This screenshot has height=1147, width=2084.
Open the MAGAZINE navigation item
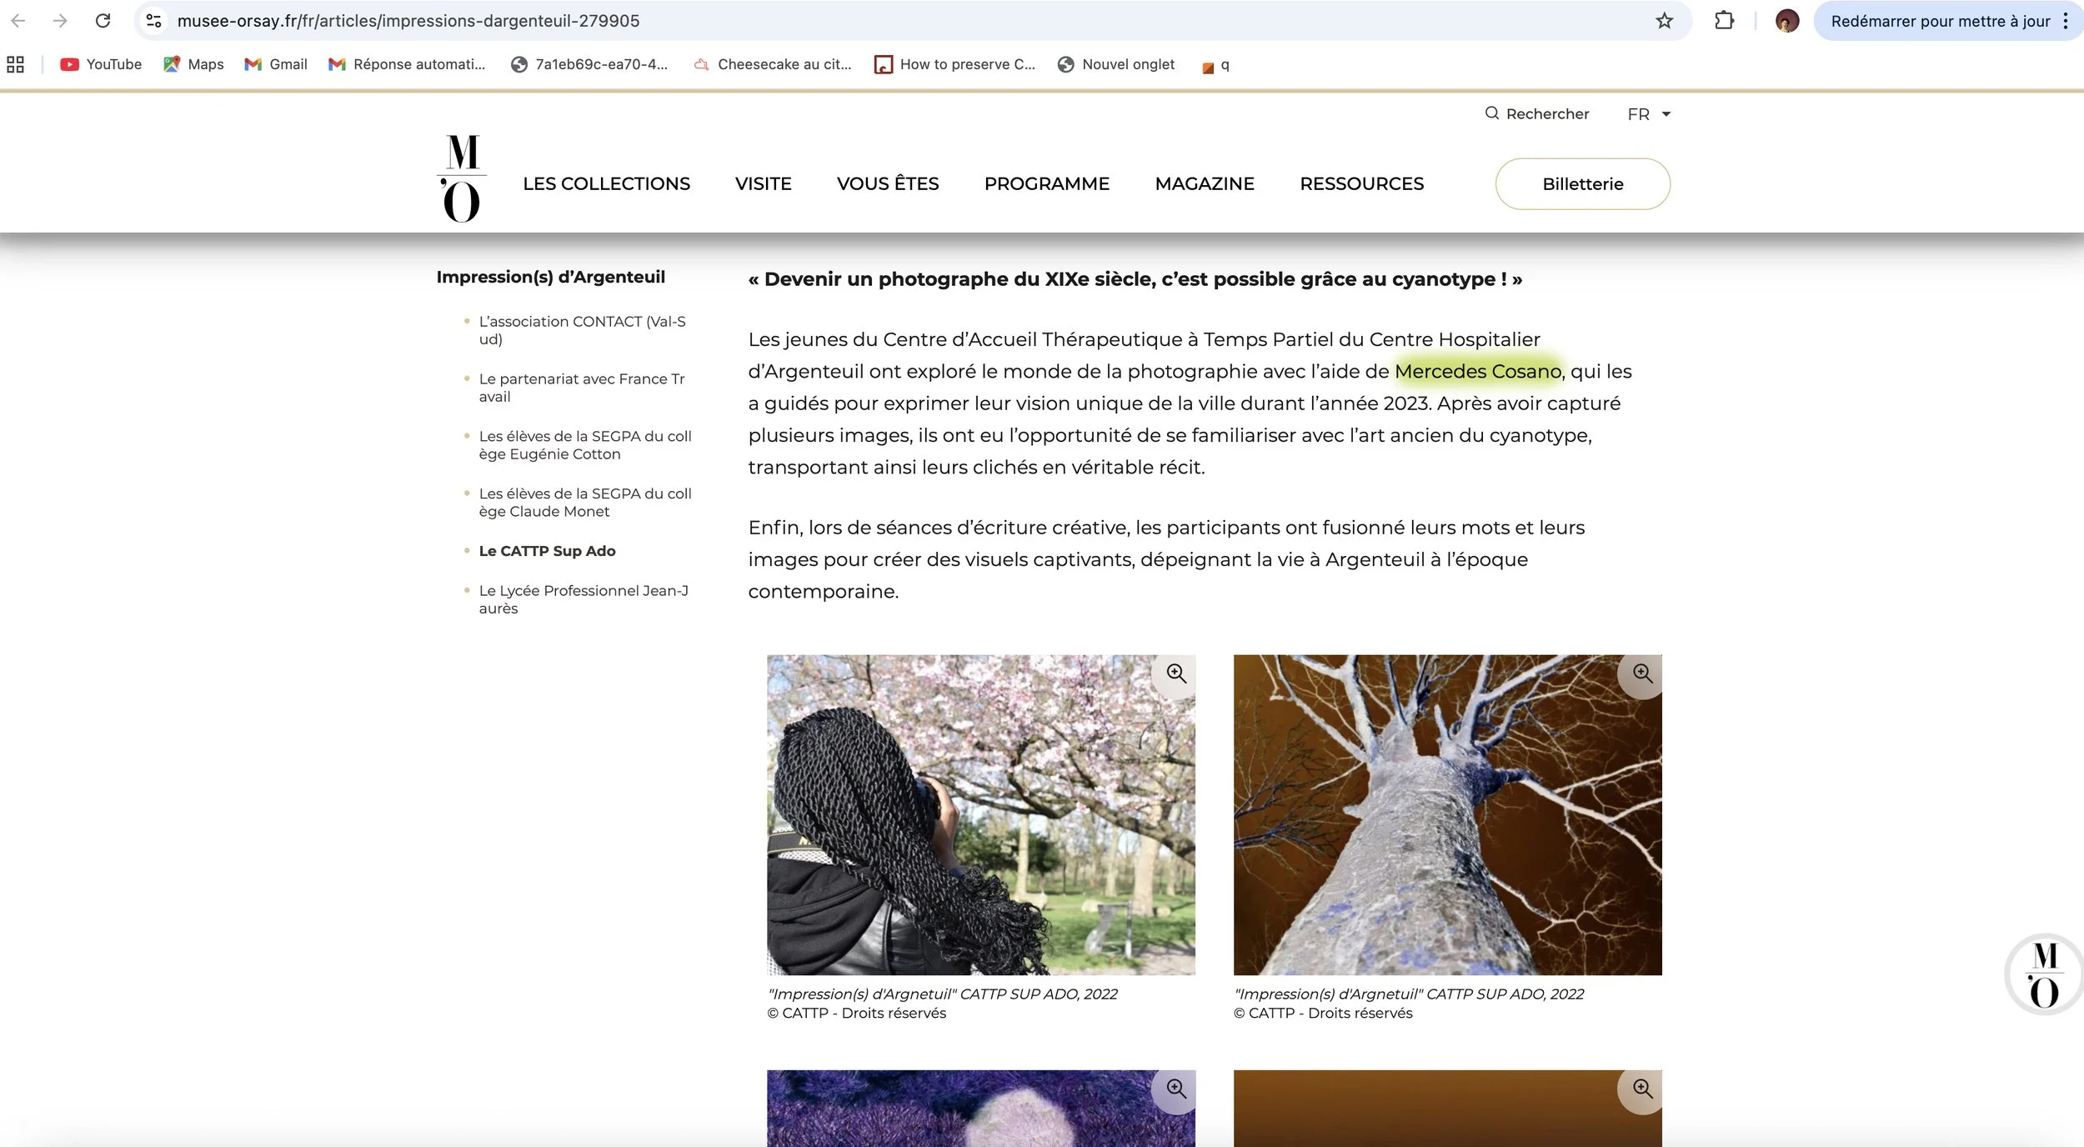pos(1204,183)
